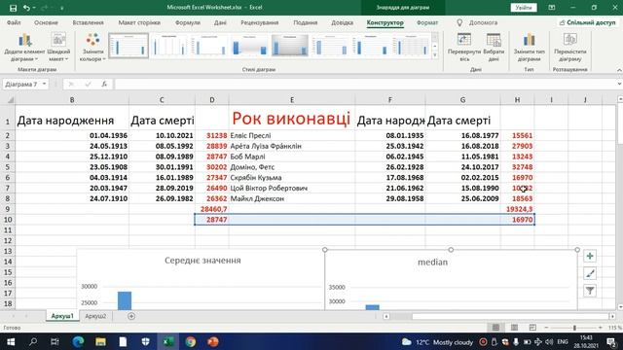
Task: Apply the highlighted fifth chart style
Action: click(x=290, y=46)
